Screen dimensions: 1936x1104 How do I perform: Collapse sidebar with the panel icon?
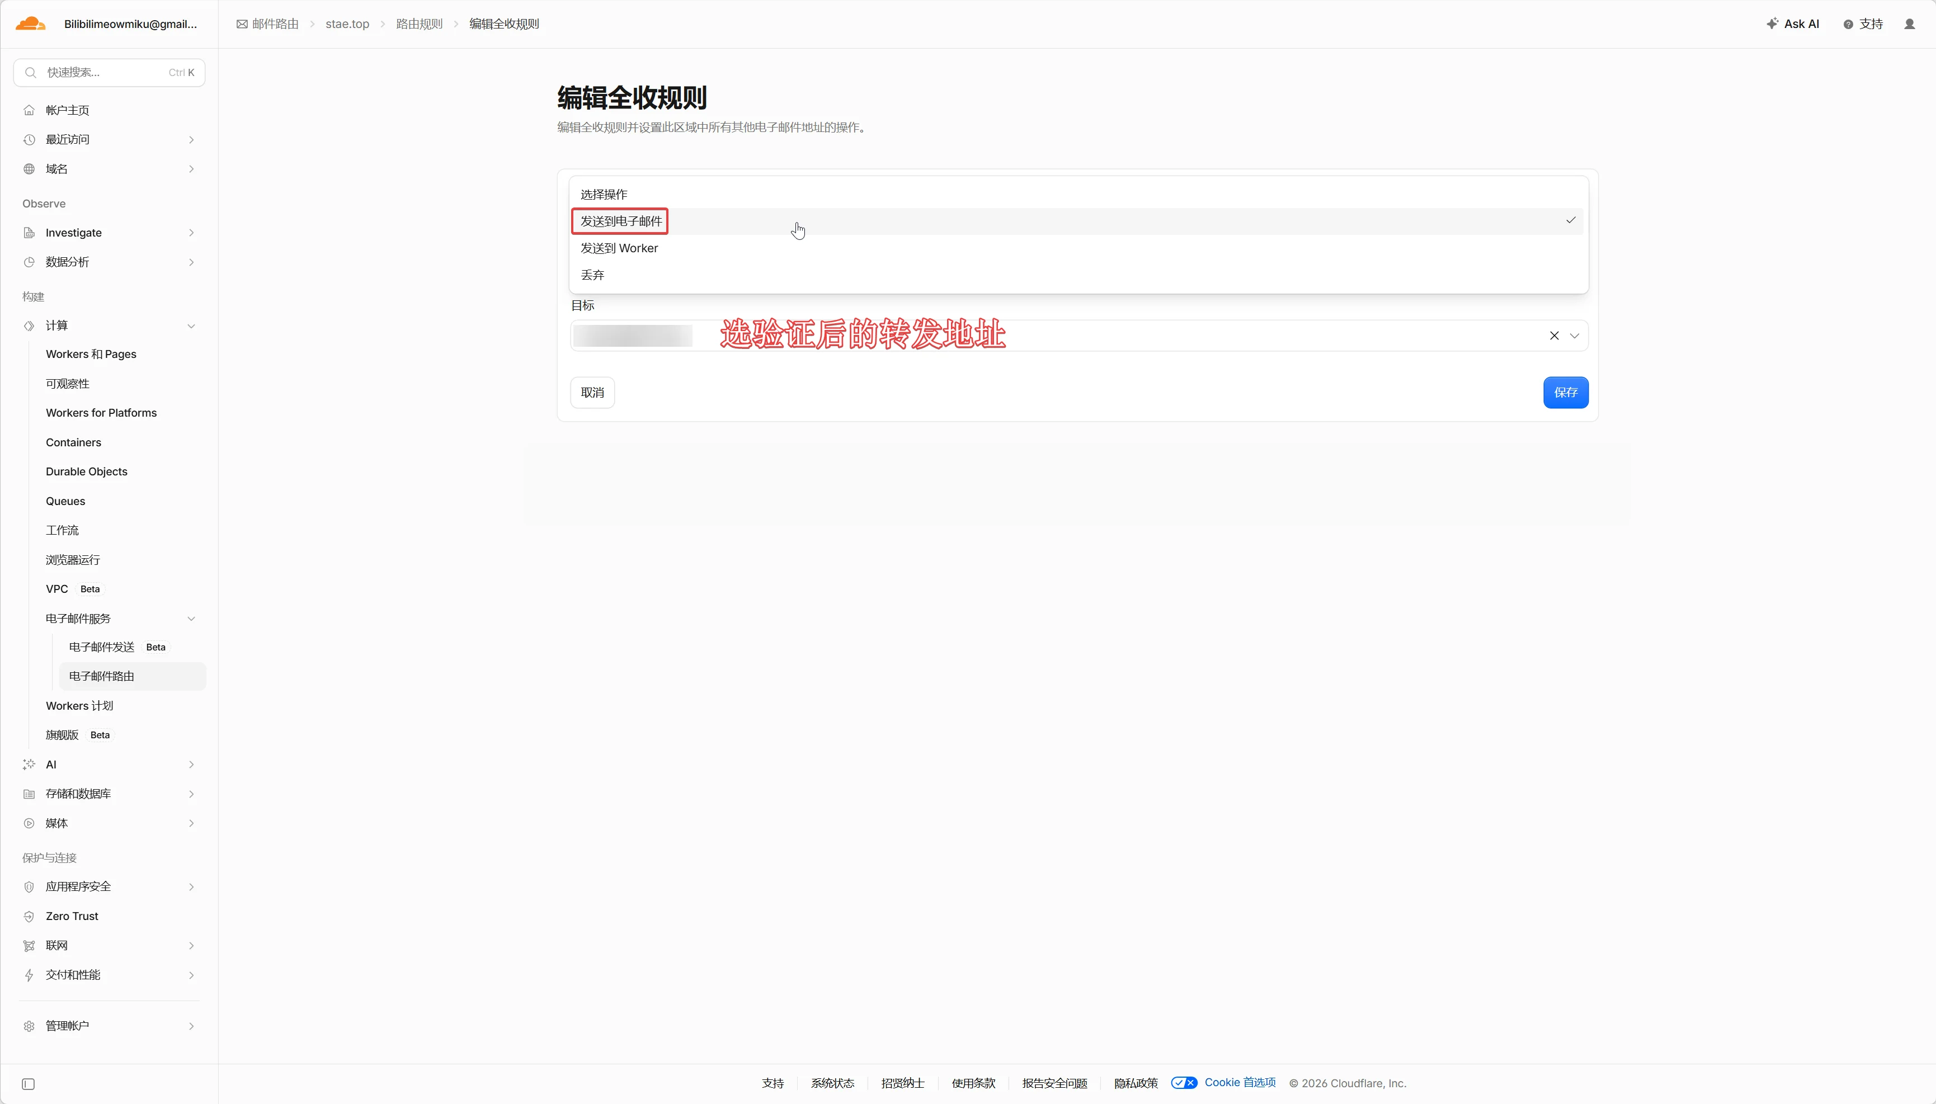point(28,1084)
